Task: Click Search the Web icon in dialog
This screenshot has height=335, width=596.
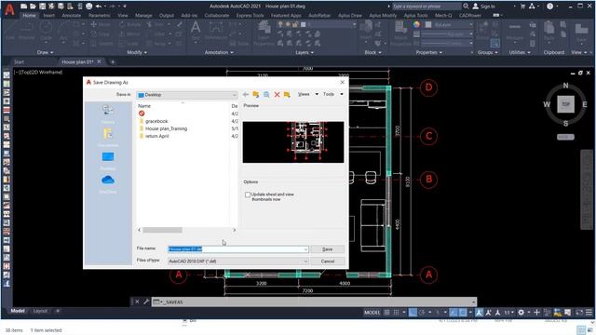Action: pos(266,94)
